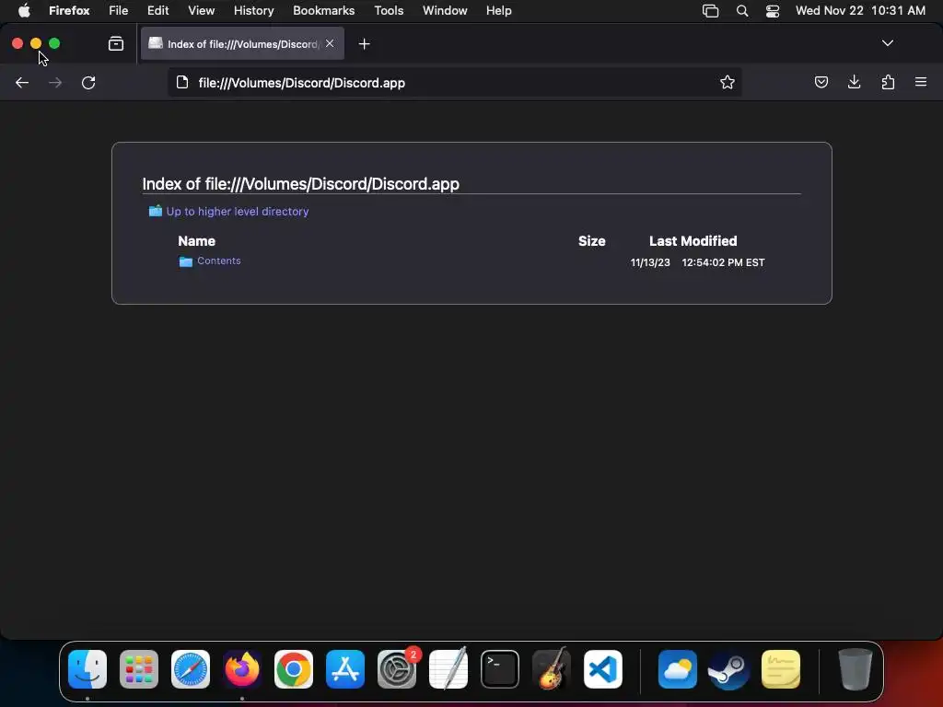943x707 pixels.
Task: Open Launchpad from the Dock
Action: point(139,669)
